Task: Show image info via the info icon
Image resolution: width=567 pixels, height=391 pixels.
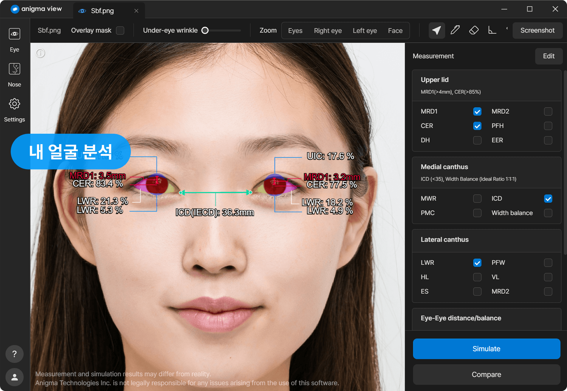Action: pyautogui.click(x=40, y=53)
